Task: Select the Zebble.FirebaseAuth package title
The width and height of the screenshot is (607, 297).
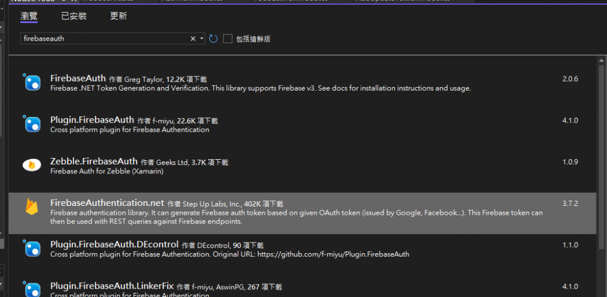Action: coord(94,161)
